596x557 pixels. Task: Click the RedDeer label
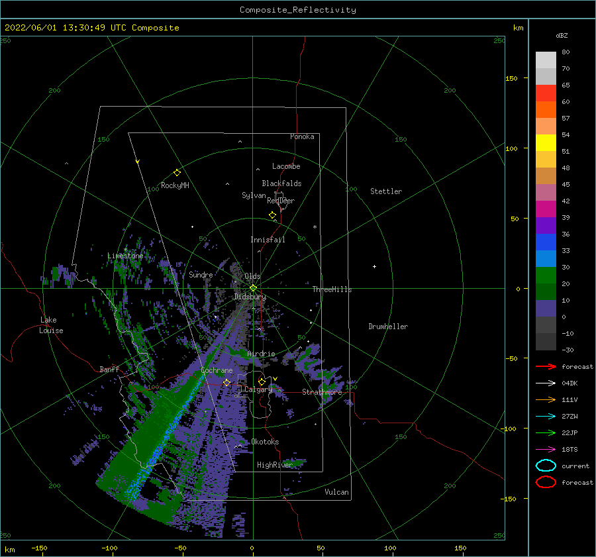click(x=281, y=201)
